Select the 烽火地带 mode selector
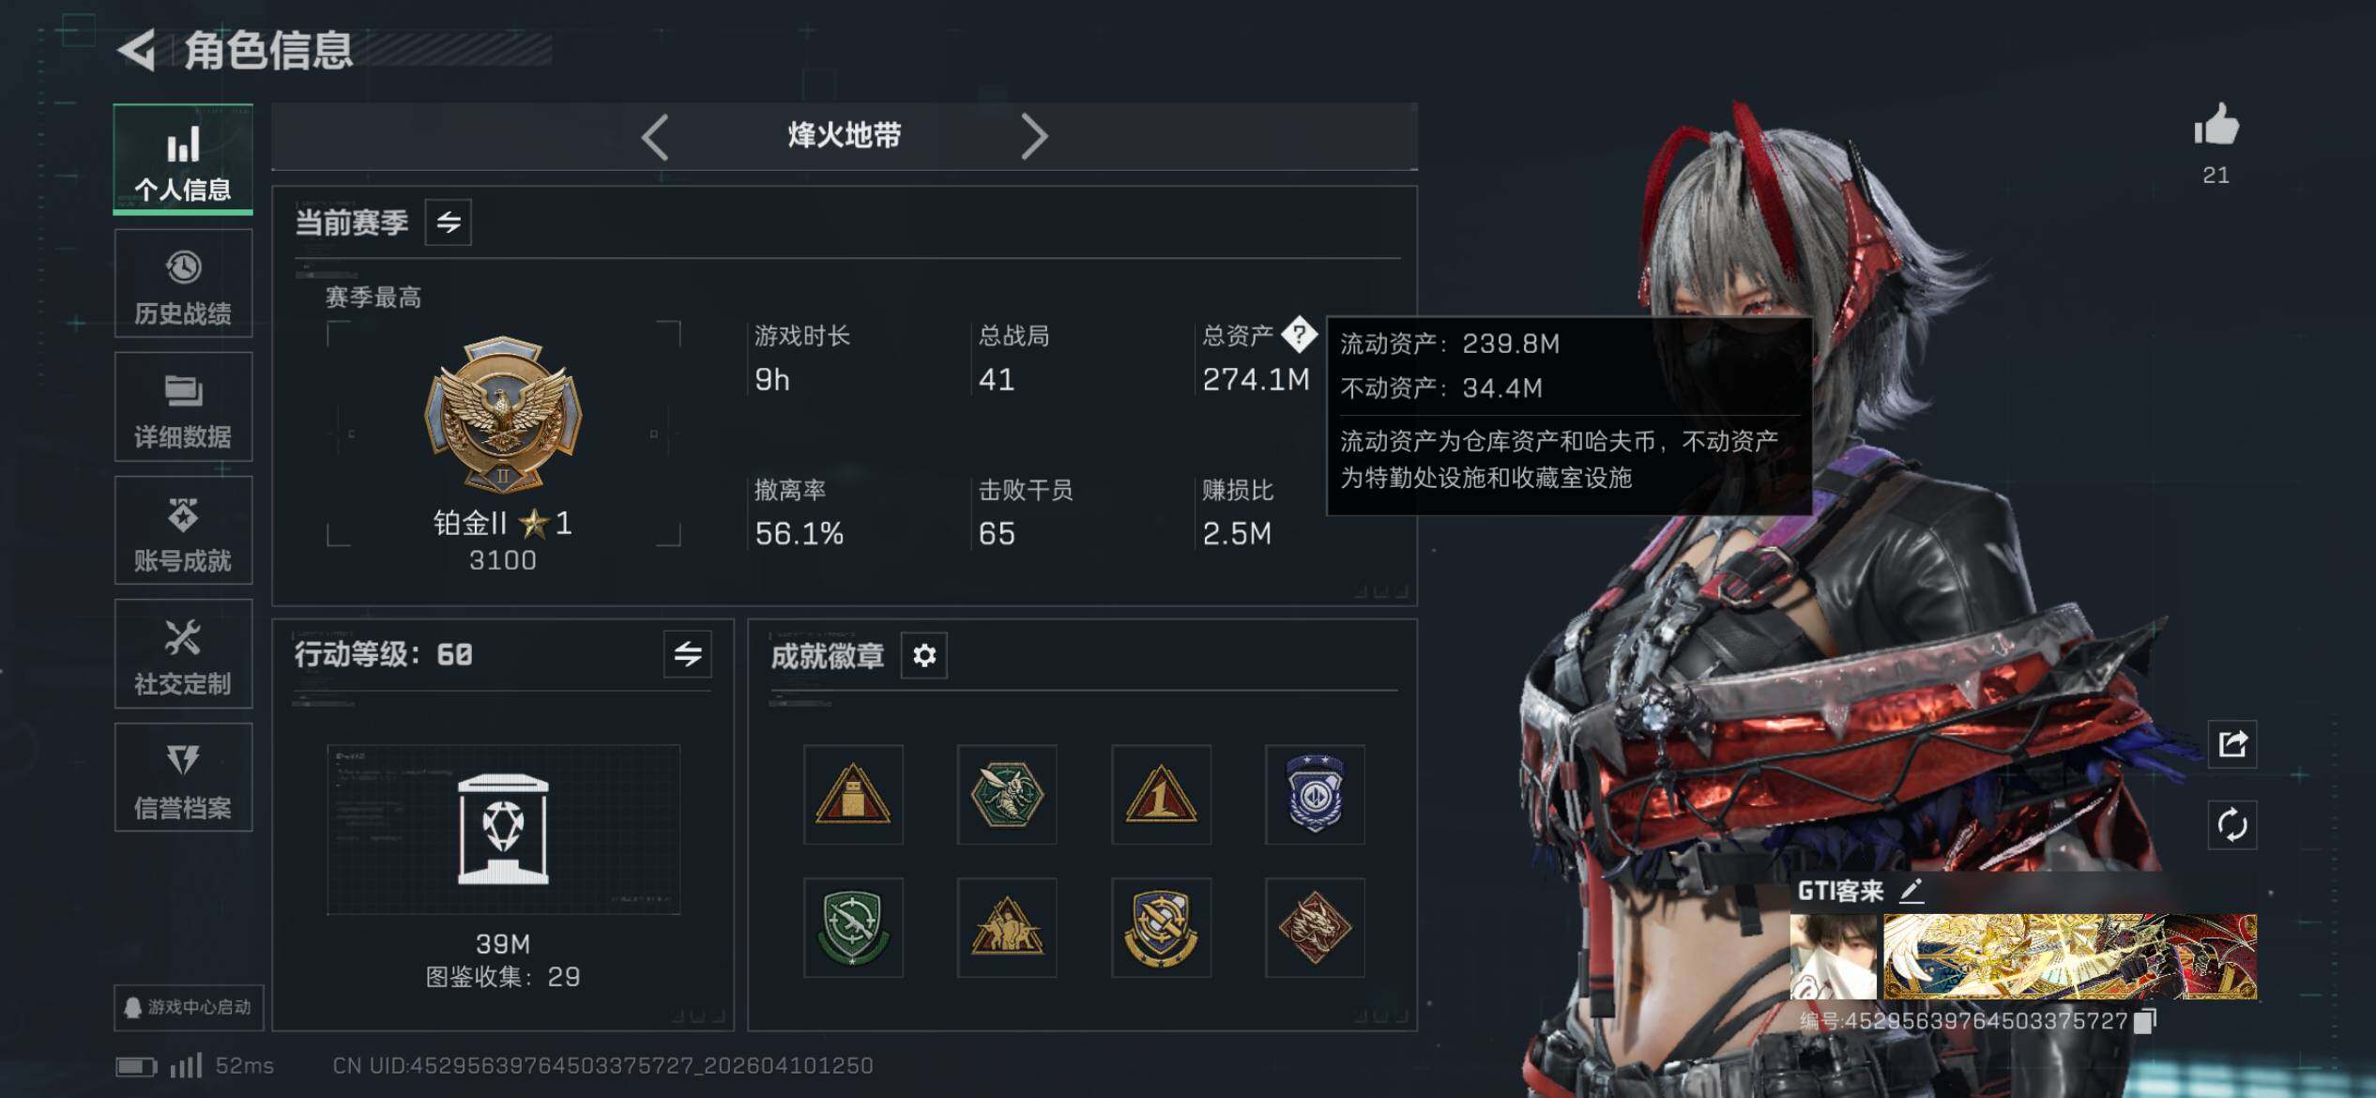The image size is (2376, 1098). tap(845, 136)
